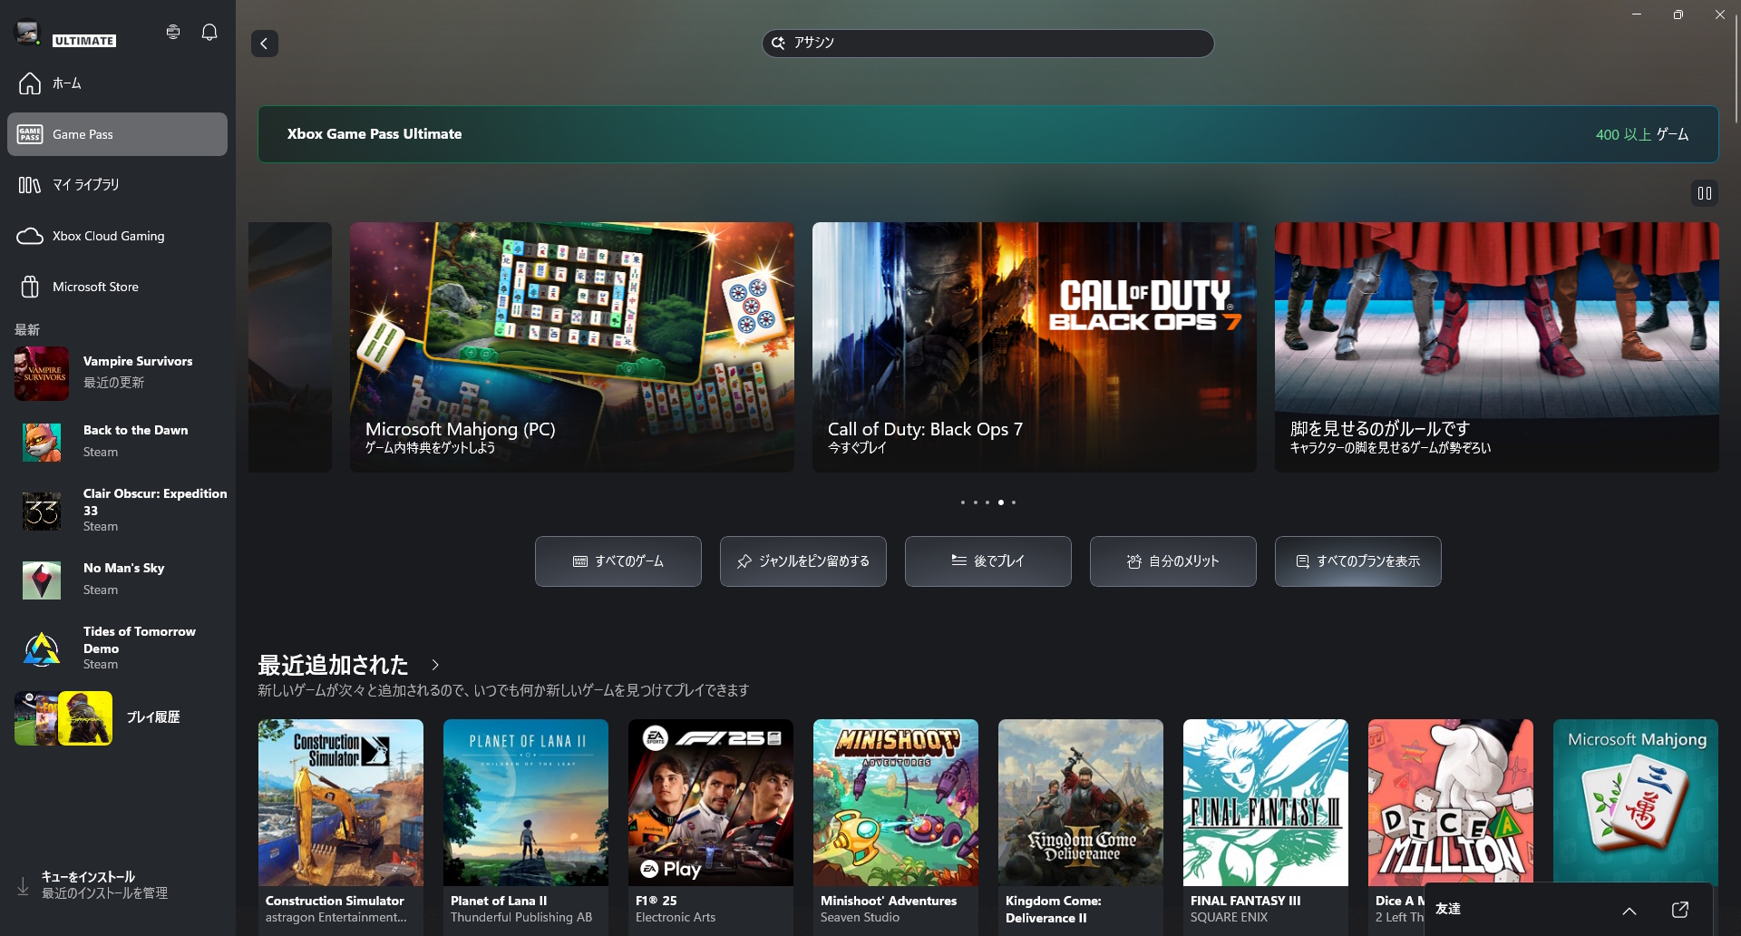Screen dimensions: 1741x936
Task: Click the vertical scrollbar on the right edge
Action: click(1736, 69)
